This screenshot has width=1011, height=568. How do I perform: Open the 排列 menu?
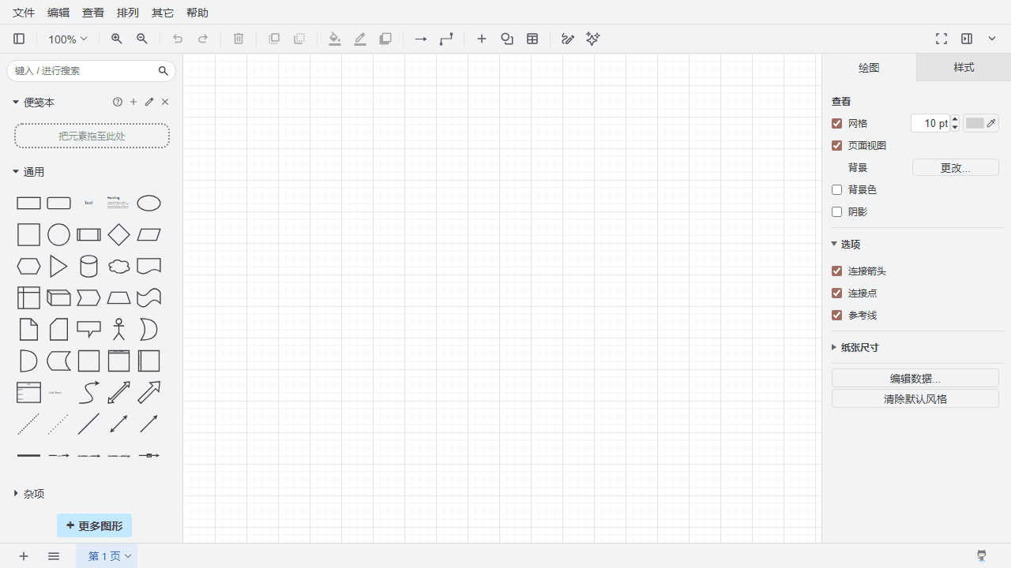click(128, 13)
